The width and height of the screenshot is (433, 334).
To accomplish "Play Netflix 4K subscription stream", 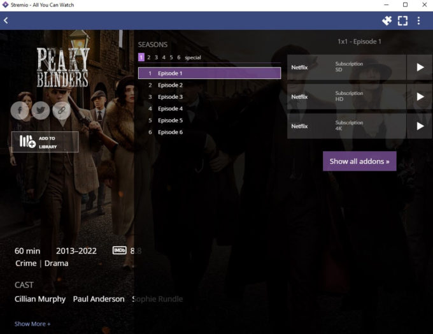I will coord(420,126).
